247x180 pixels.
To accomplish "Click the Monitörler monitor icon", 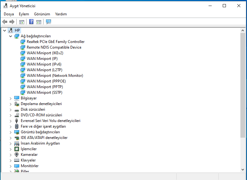I will pos(17,166).
